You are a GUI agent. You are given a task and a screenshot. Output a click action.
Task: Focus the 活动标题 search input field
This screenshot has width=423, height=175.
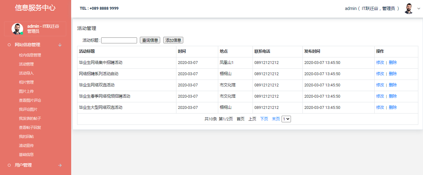pyautogui.click(x=119, y=40)
